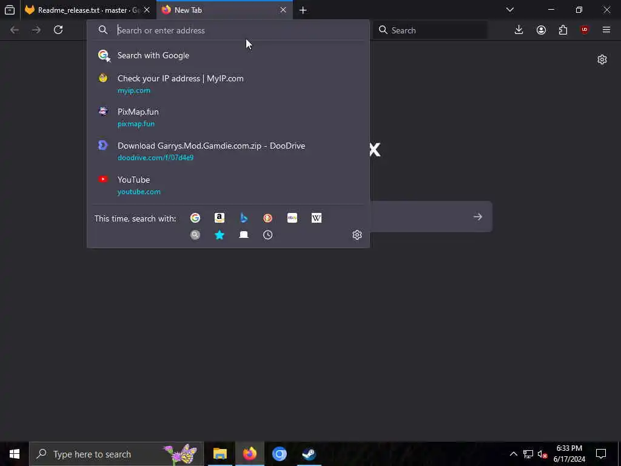Image resolution: width=621 pixels, height=466 pixels.
Task: Select the New Tab tab
Action: 224,10
